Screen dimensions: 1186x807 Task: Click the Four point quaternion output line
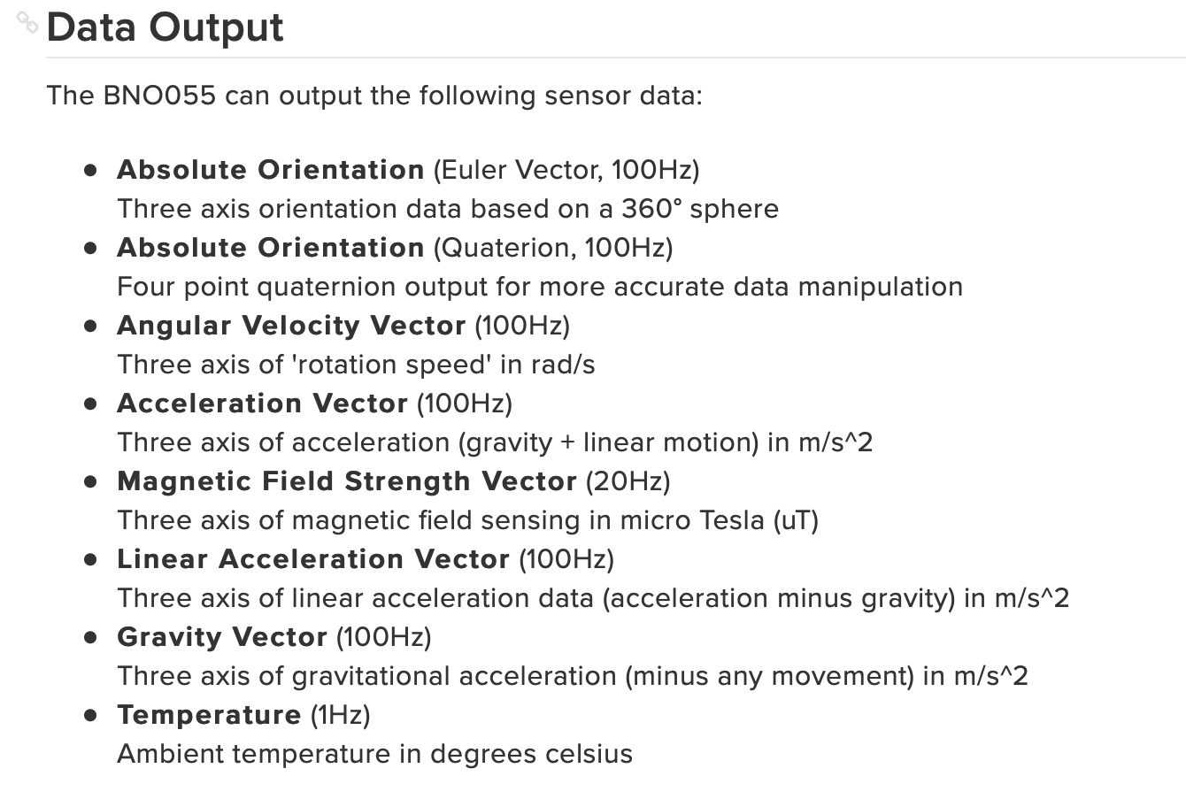[x=540, y=287]
